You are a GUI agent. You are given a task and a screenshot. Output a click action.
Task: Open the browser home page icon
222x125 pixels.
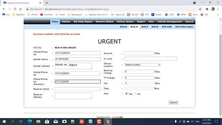coord(20,9)
